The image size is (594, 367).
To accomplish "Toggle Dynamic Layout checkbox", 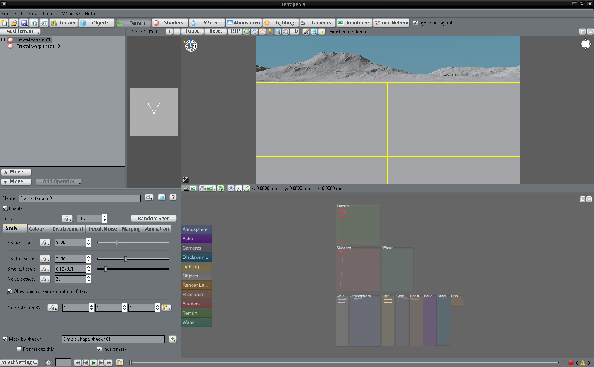I will [x=415, y=23].
